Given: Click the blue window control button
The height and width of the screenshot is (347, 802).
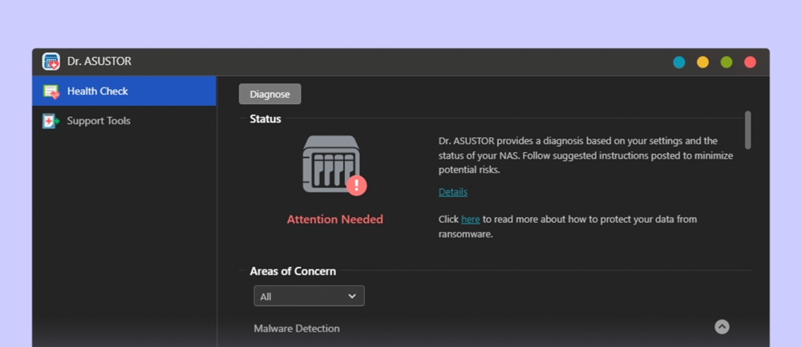Looking at the screenshot, I should coord(678,63).
